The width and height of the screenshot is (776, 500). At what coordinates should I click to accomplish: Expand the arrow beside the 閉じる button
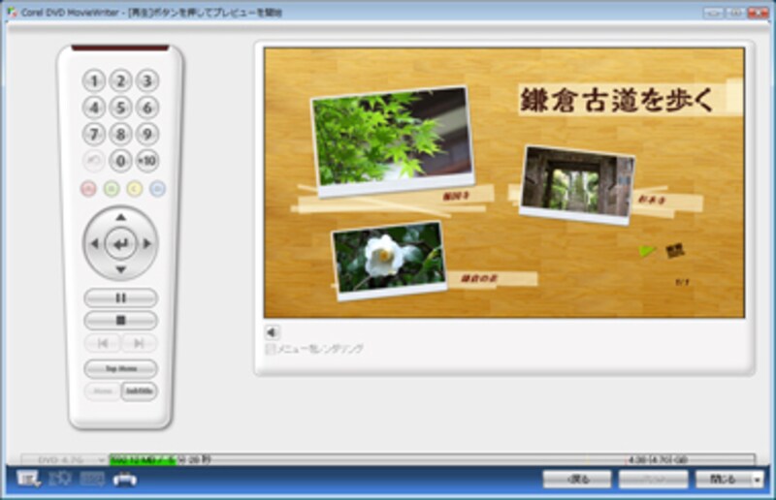758,480
